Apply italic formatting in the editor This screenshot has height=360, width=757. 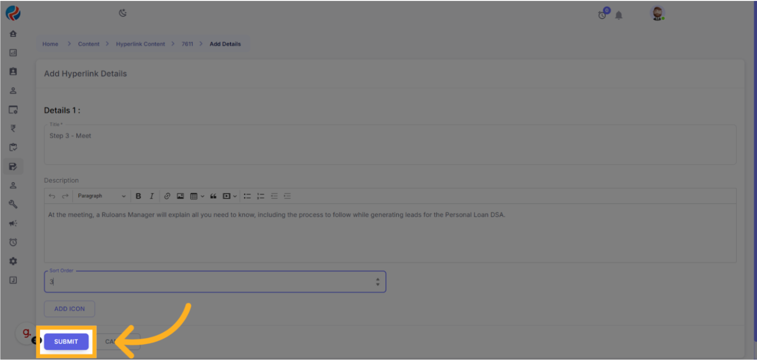coord(151,196)
